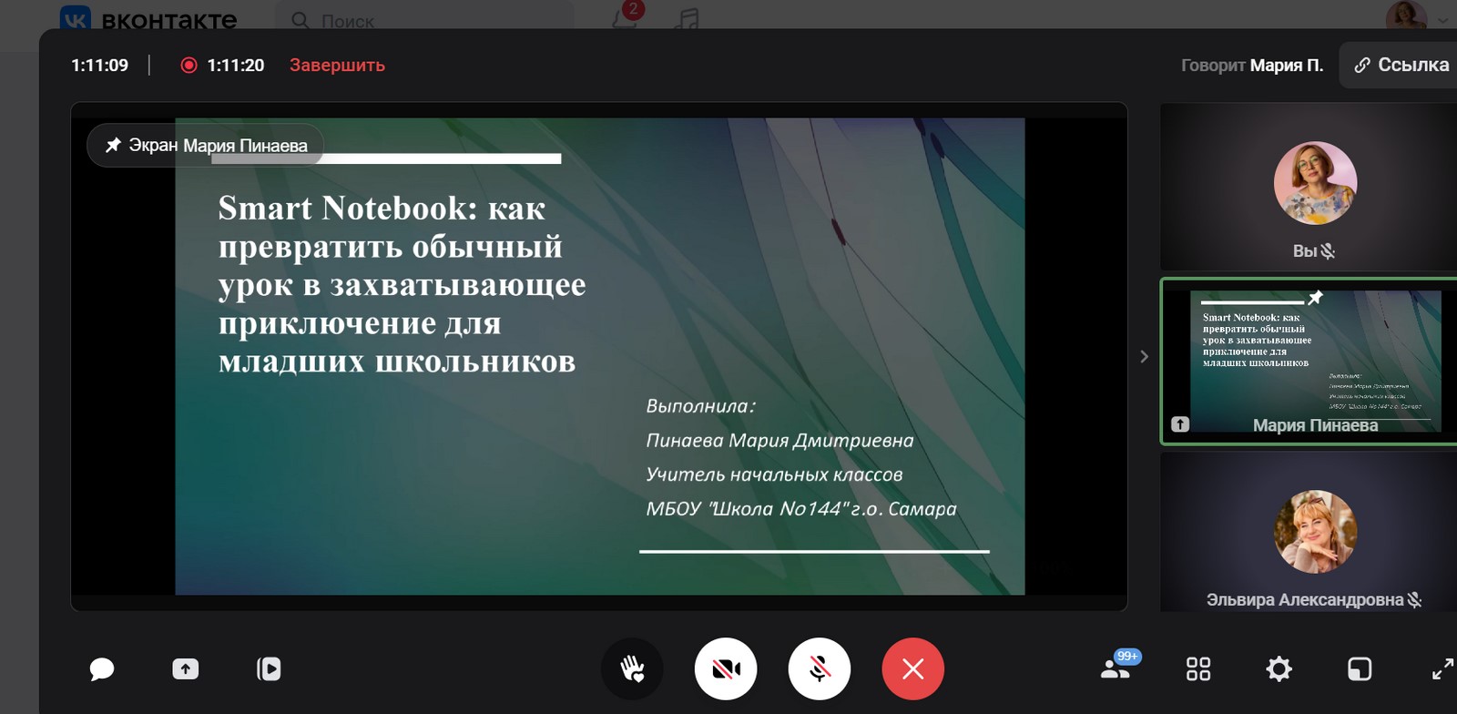
Task: Minimize the call to picture-in-picture window
Action: [1359, 669]
